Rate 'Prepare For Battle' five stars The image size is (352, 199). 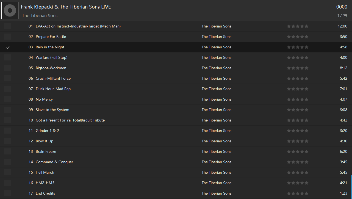306,37
